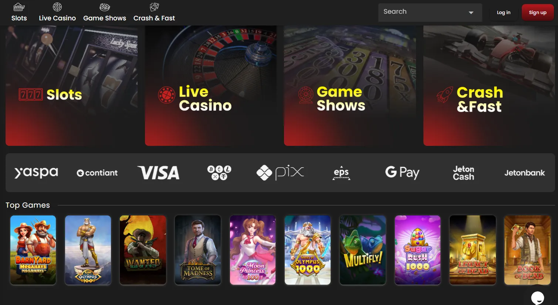
Task: Select the crypto coins payment icon
Action: [219, 173]
